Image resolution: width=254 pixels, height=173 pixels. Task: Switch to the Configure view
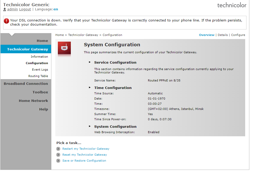tap(238, 35)
